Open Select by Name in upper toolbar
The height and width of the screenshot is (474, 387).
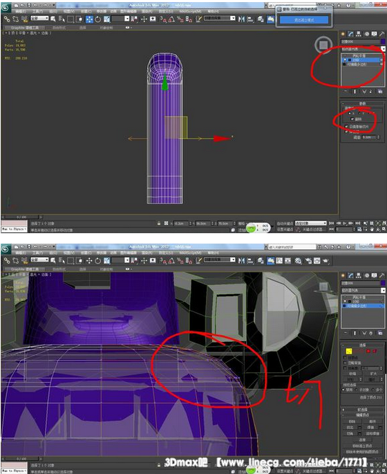(62, 19)
